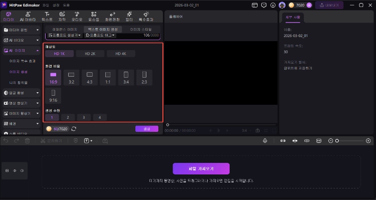Click the 내보내기 export button
The width and height of the screenshot is (376, 200).
[x=329, y=5]
